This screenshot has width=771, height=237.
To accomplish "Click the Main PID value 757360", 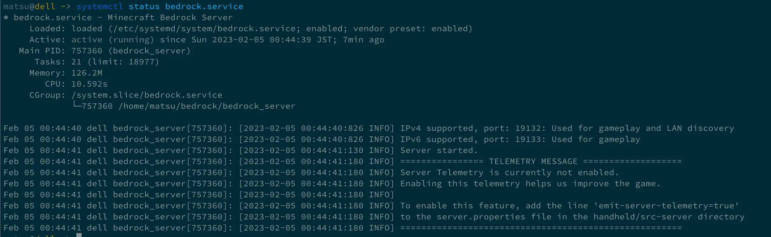I will (x=87, y=51).
